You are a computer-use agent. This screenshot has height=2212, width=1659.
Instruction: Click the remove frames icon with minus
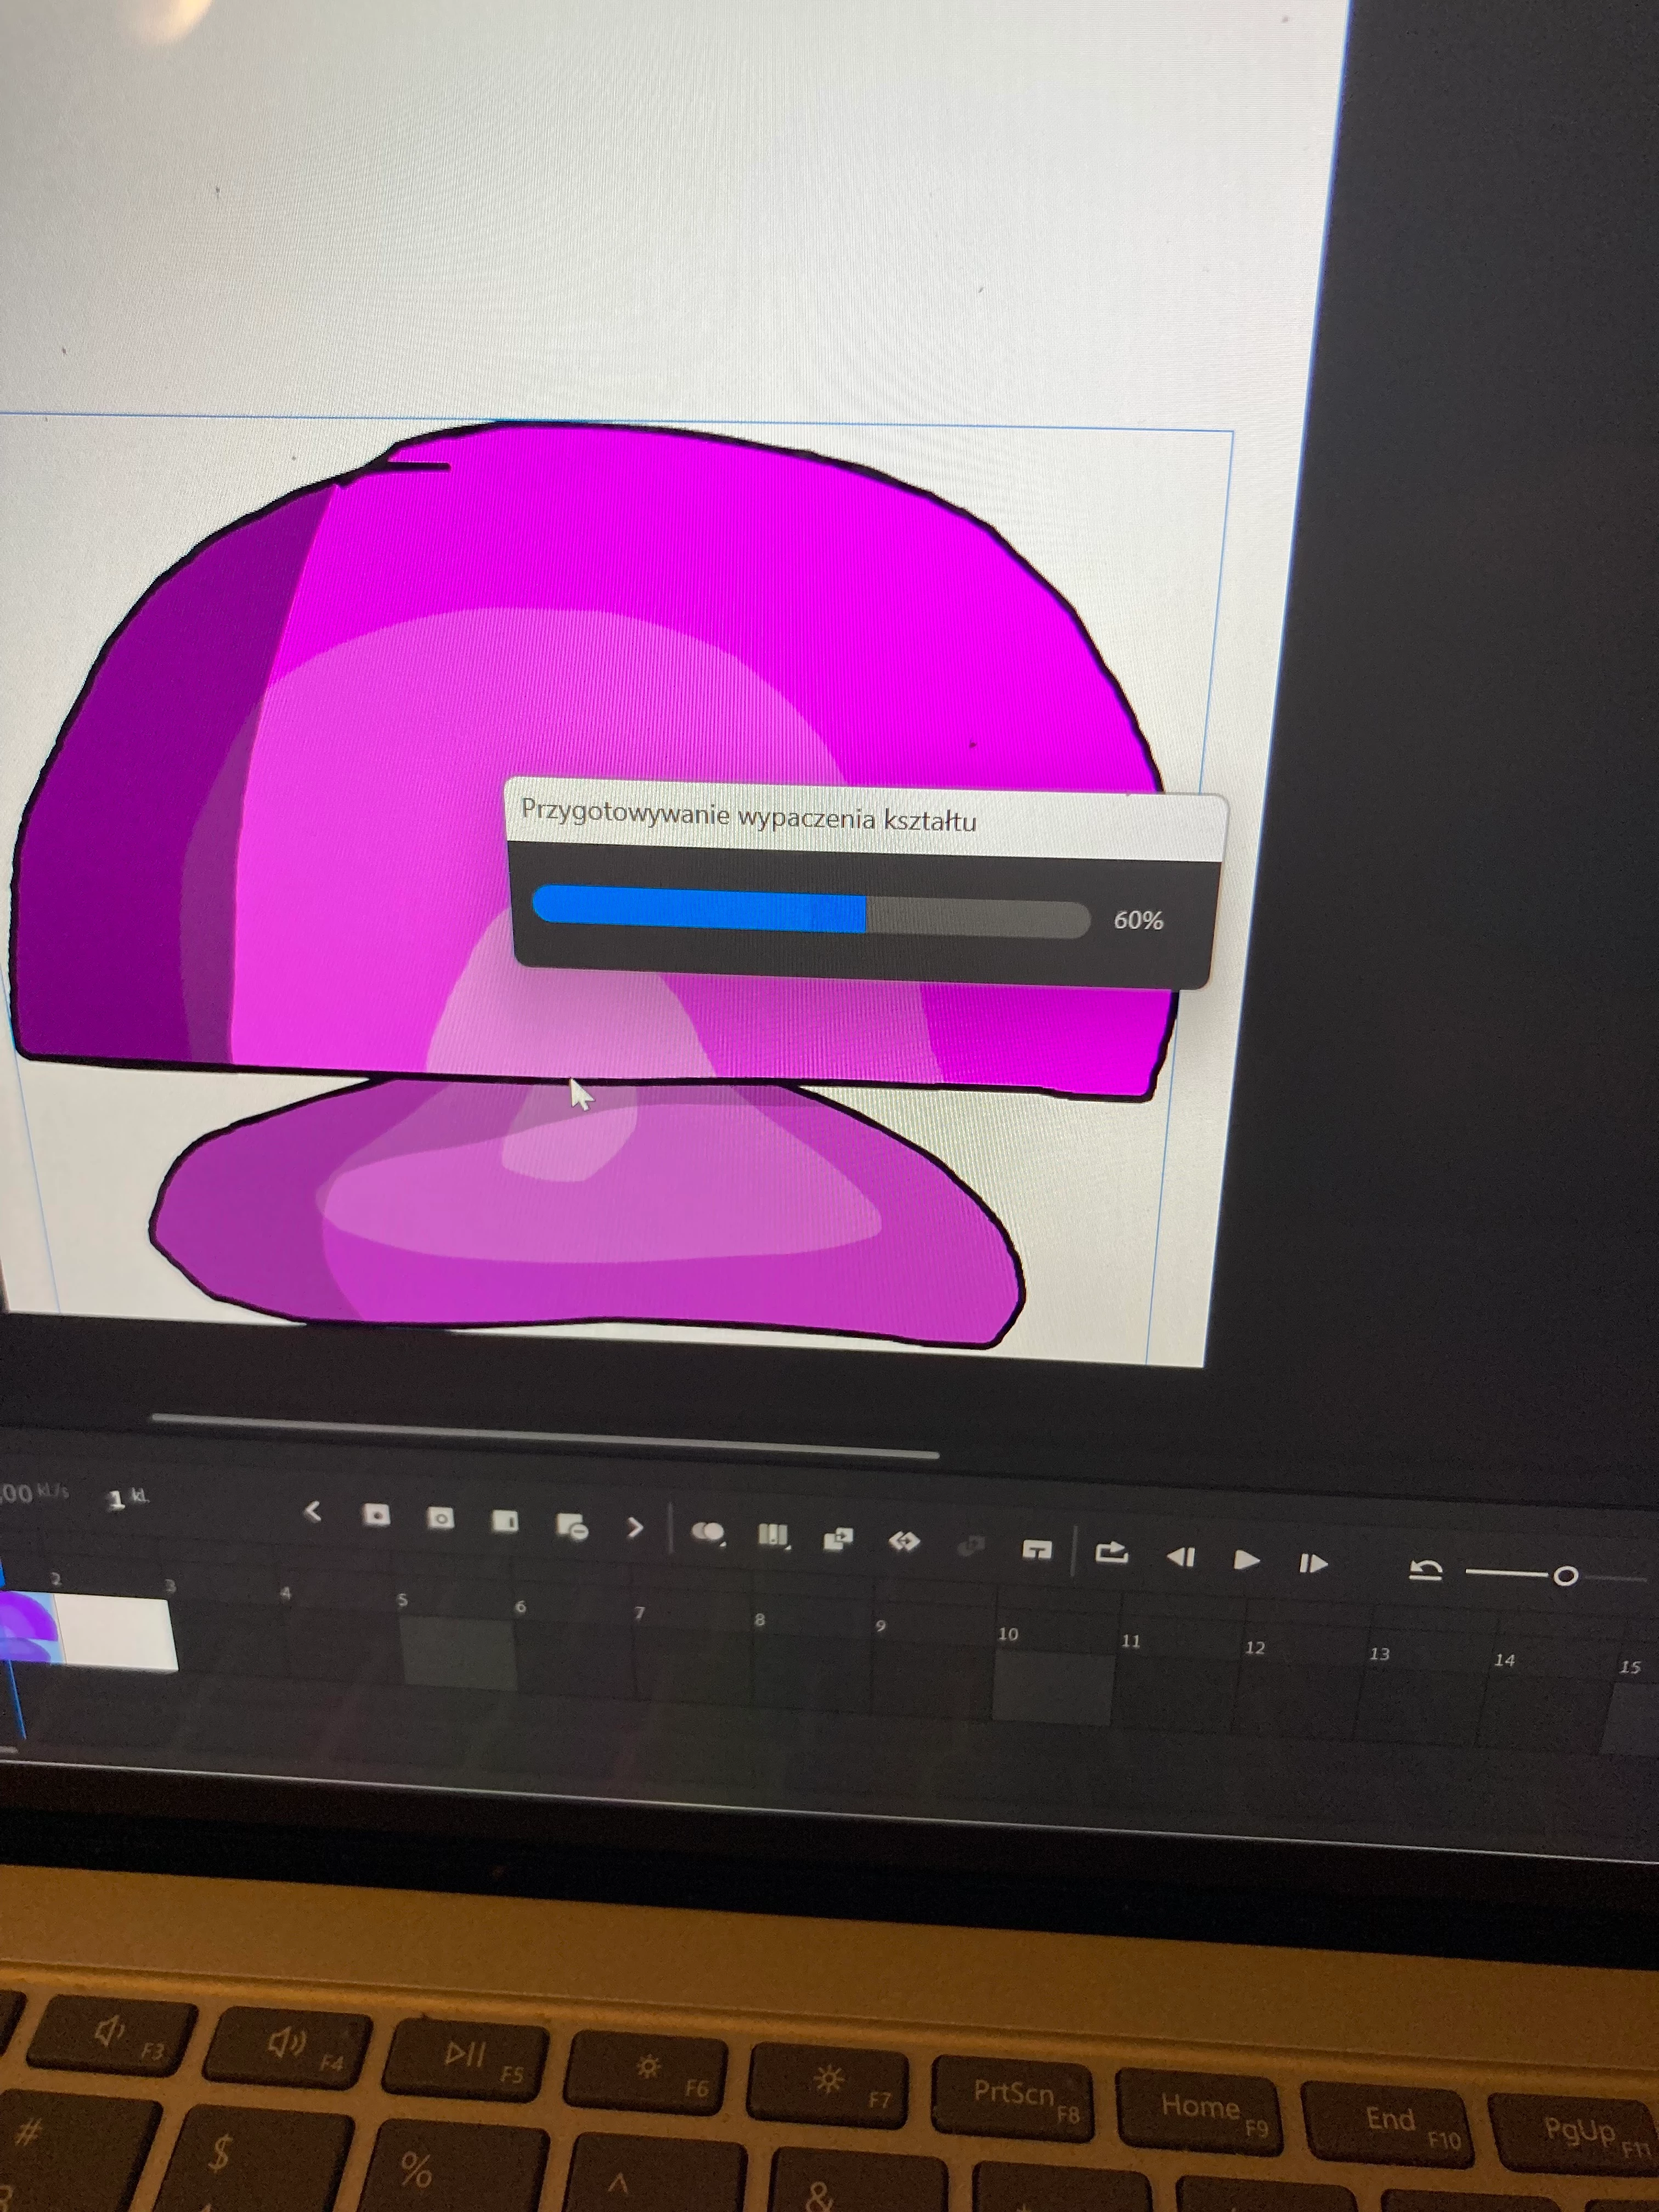(x=571, y=1526)
